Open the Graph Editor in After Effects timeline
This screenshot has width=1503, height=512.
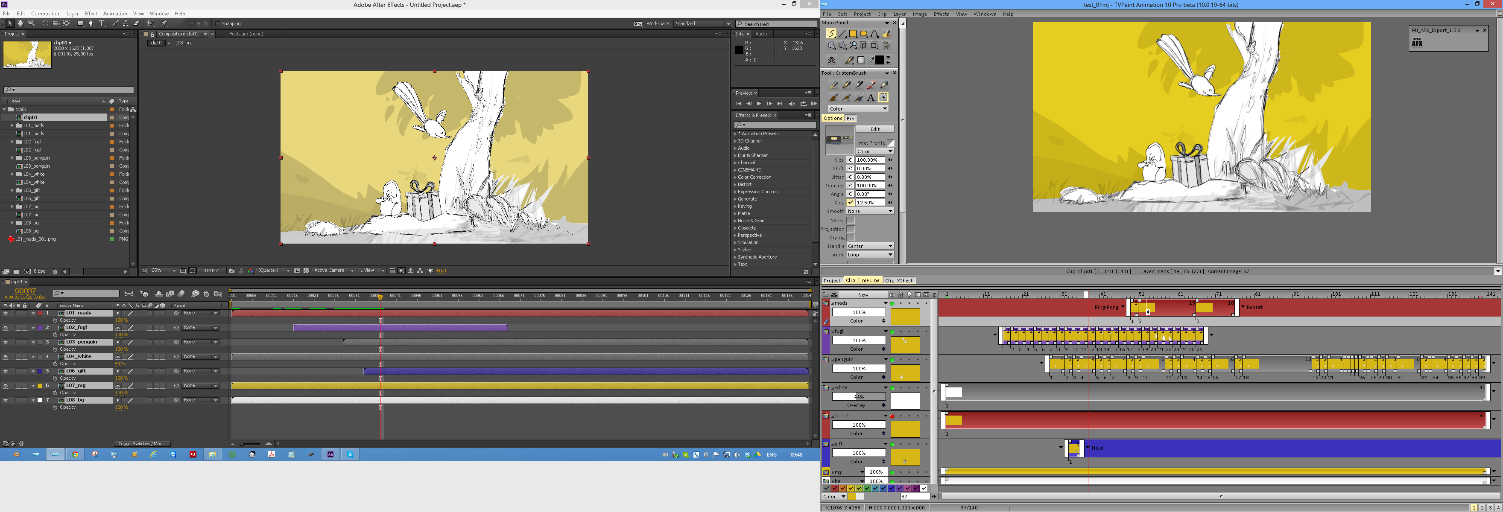coord(218,294)
